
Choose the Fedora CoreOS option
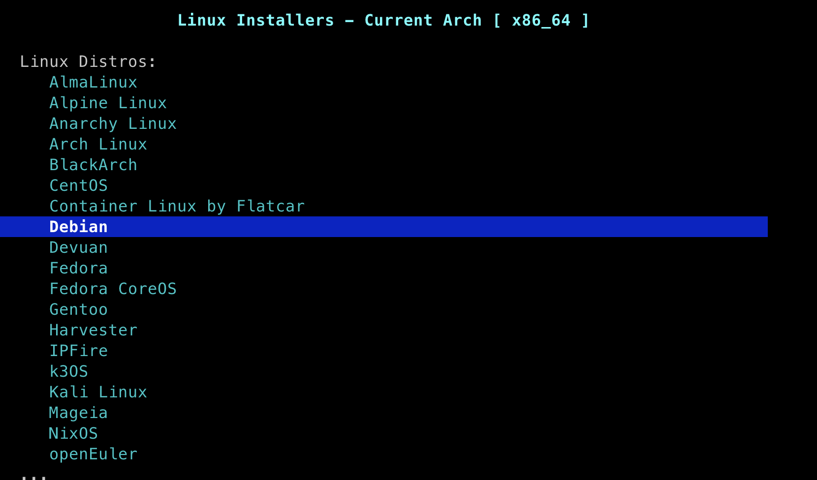(x=113, y=289)
